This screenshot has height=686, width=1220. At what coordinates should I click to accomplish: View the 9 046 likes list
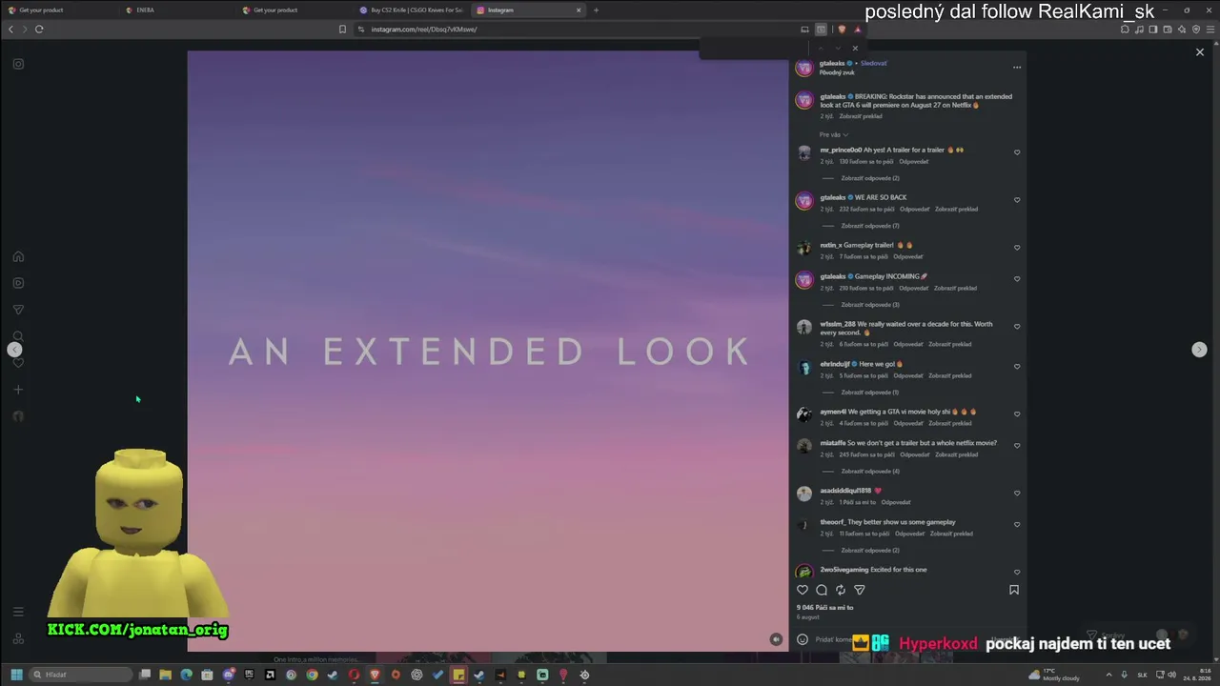(825, 607)
